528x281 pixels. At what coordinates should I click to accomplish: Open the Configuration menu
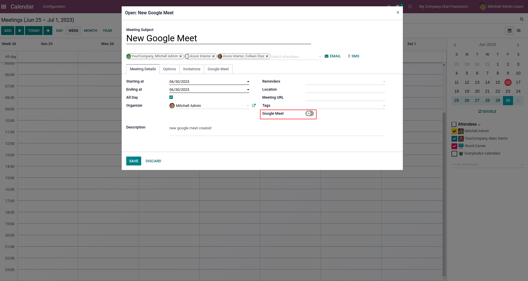pyautogui.click(x=54, y=7)
